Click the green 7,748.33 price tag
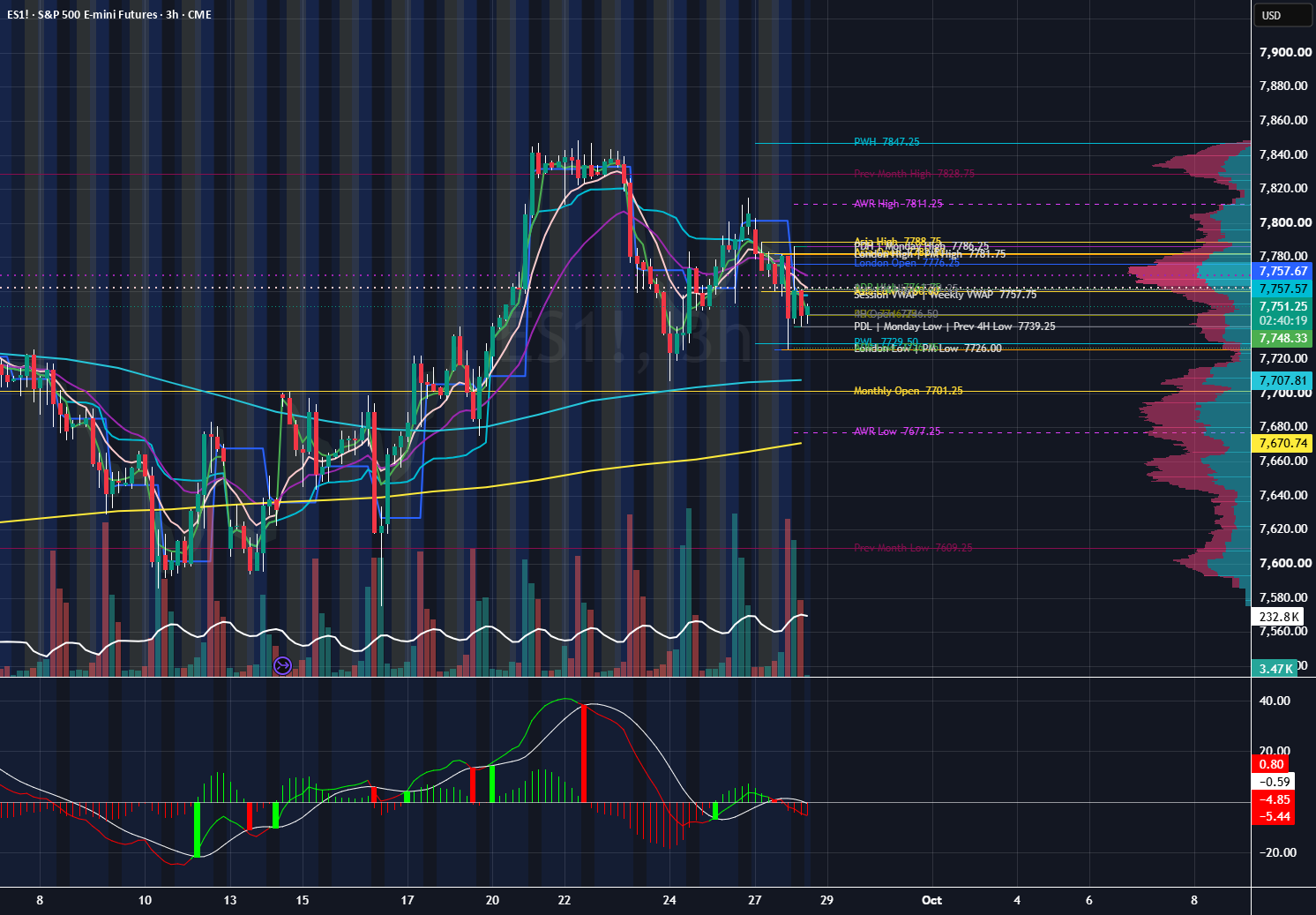The width and height of the screenshot is (1316, 915). click(x=1282, y=338)
